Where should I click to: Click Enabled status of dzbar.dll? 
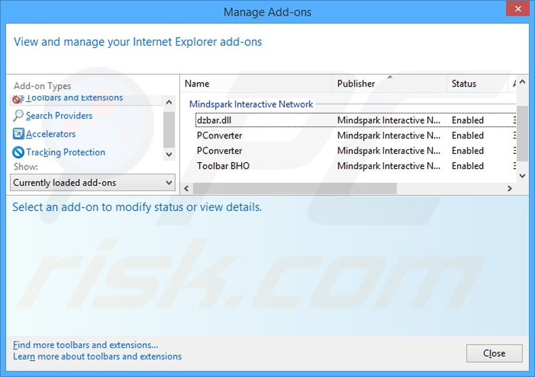[x=467, y=120]
